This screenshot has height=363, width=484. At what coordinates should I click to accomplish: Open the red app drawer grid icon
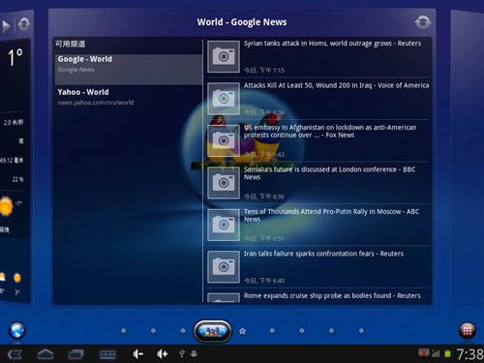pyautogui.click(x=467, y=331)
